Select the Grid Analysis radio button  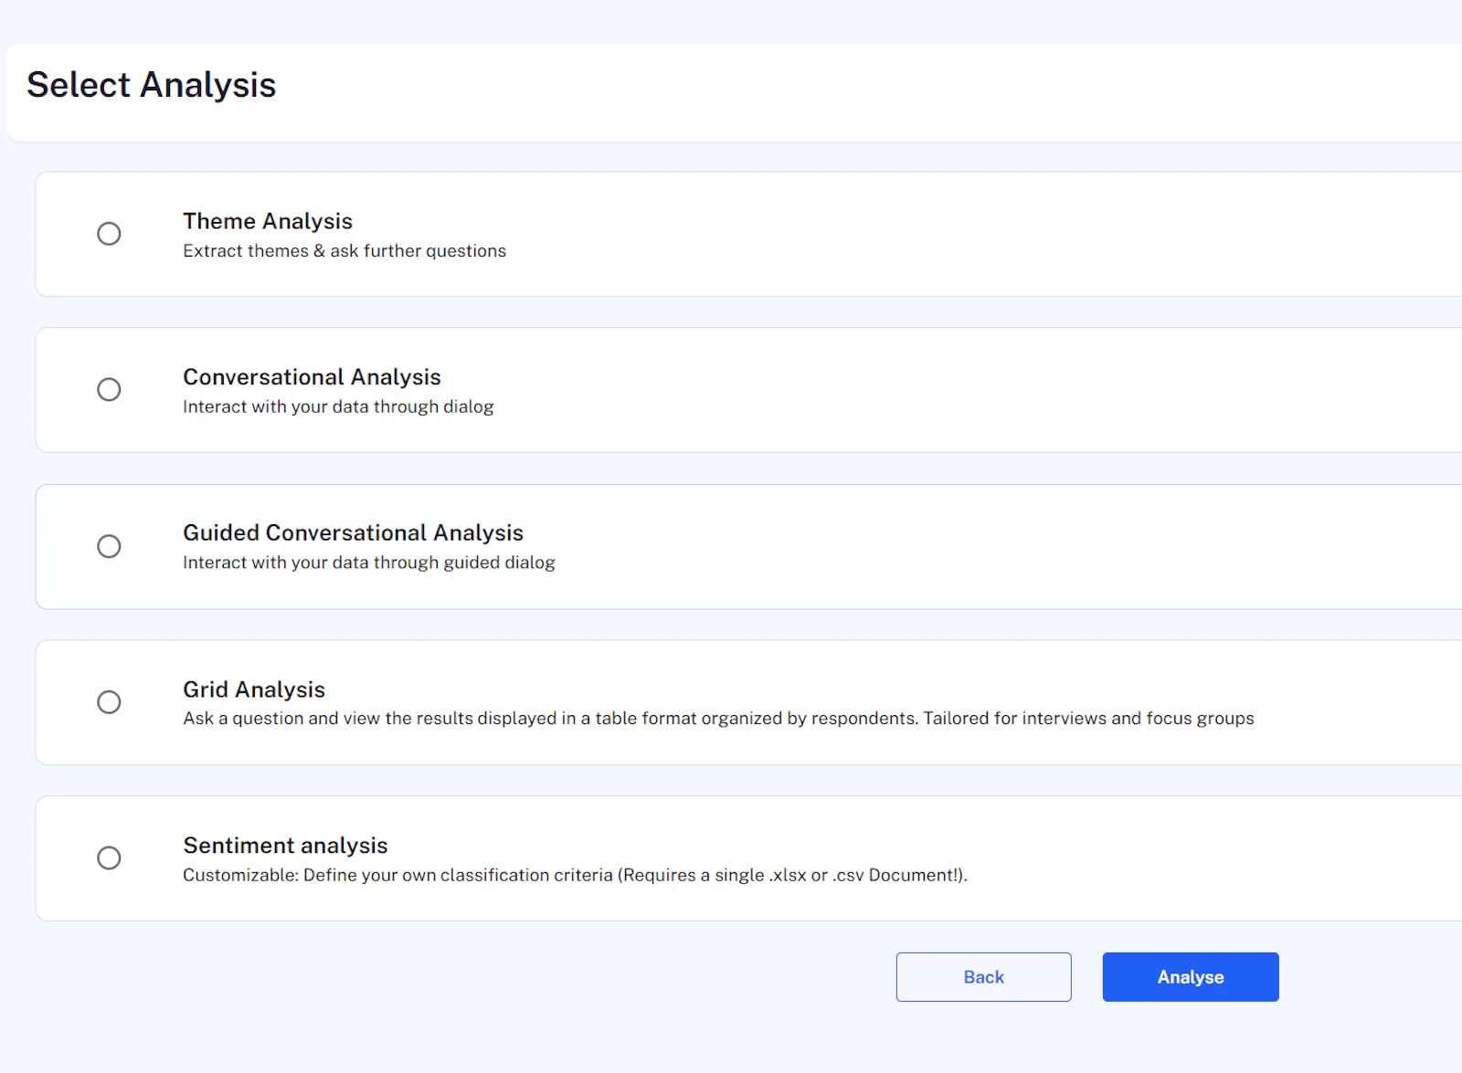pyautogui.click(x=109, y=702)
